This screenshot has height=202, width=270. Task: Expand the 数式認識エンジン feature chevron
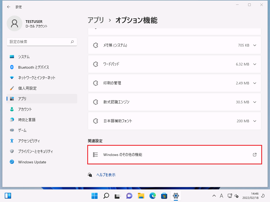[254, 102]
